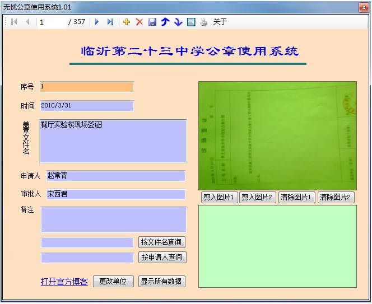
Task: Click 剪入图片1 button
Action: click(x=219, y=197)
